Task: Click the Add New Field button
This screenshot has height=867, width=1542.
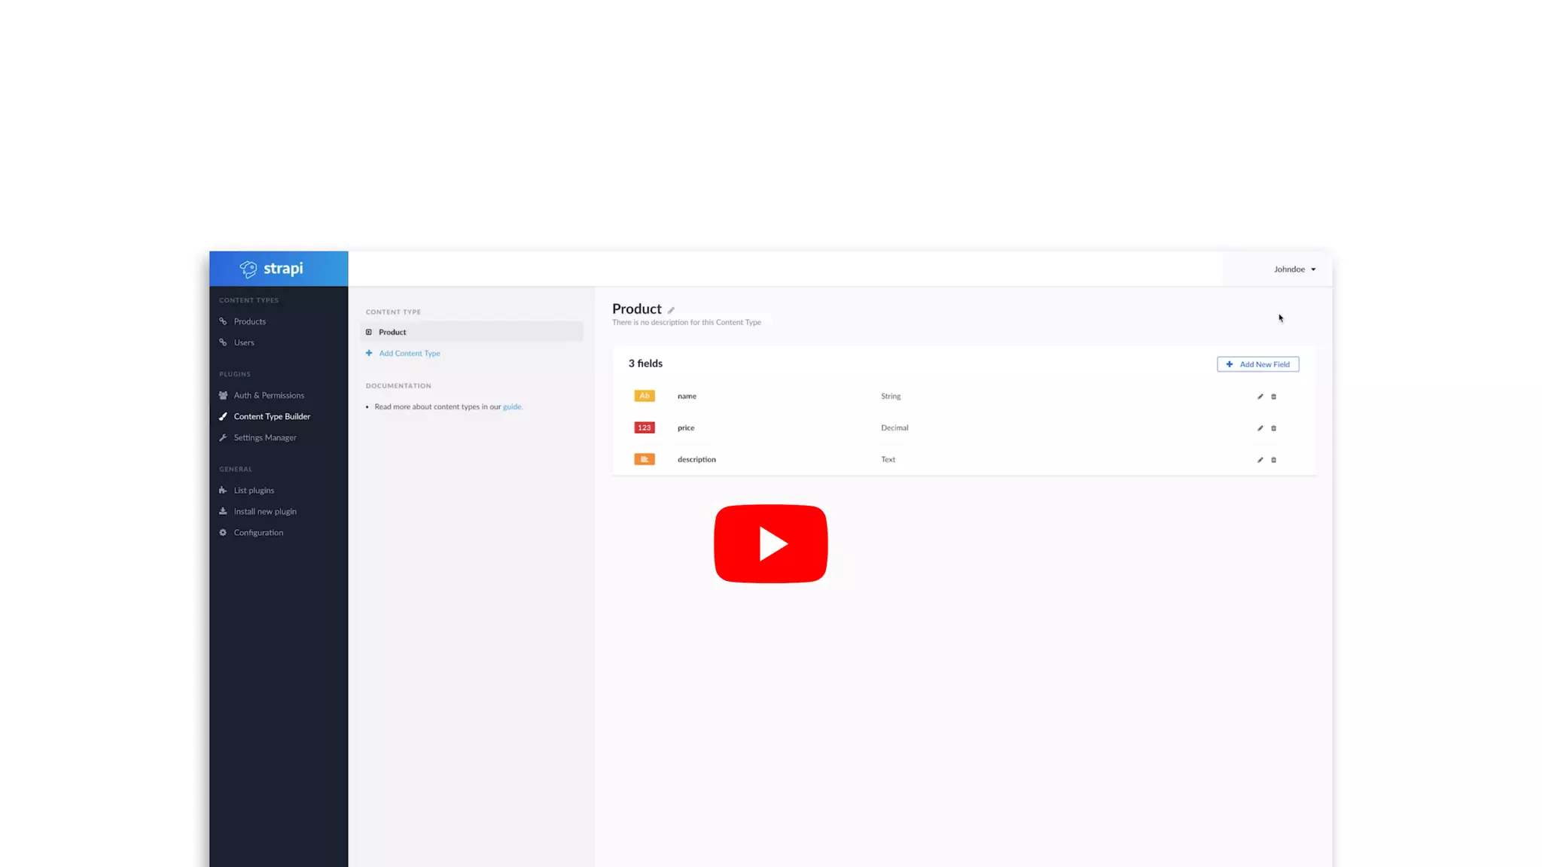Action: pyautogui.click(x=1257, y=364)
